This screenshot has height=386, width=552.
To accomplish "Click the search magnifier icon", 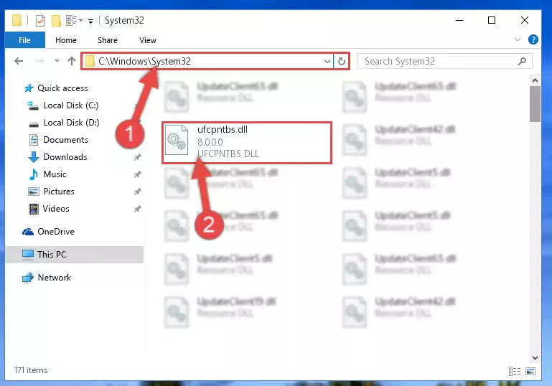I will coord(522,61).
